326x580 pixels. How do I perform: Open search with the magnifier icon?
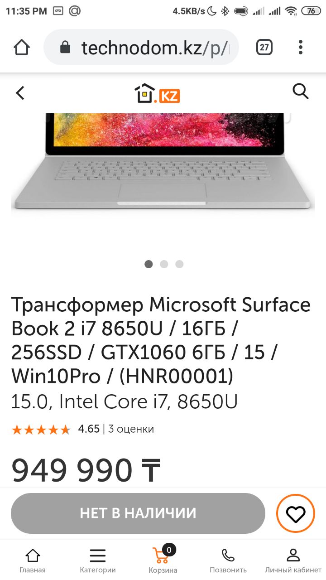coord(301,91)
